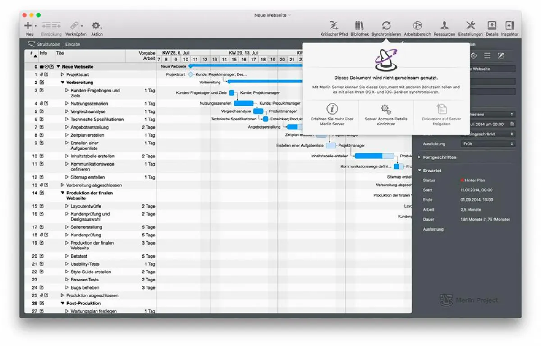
Task: Open the Ausrichtung dropdown showing Früh
Action: [487, 144]
